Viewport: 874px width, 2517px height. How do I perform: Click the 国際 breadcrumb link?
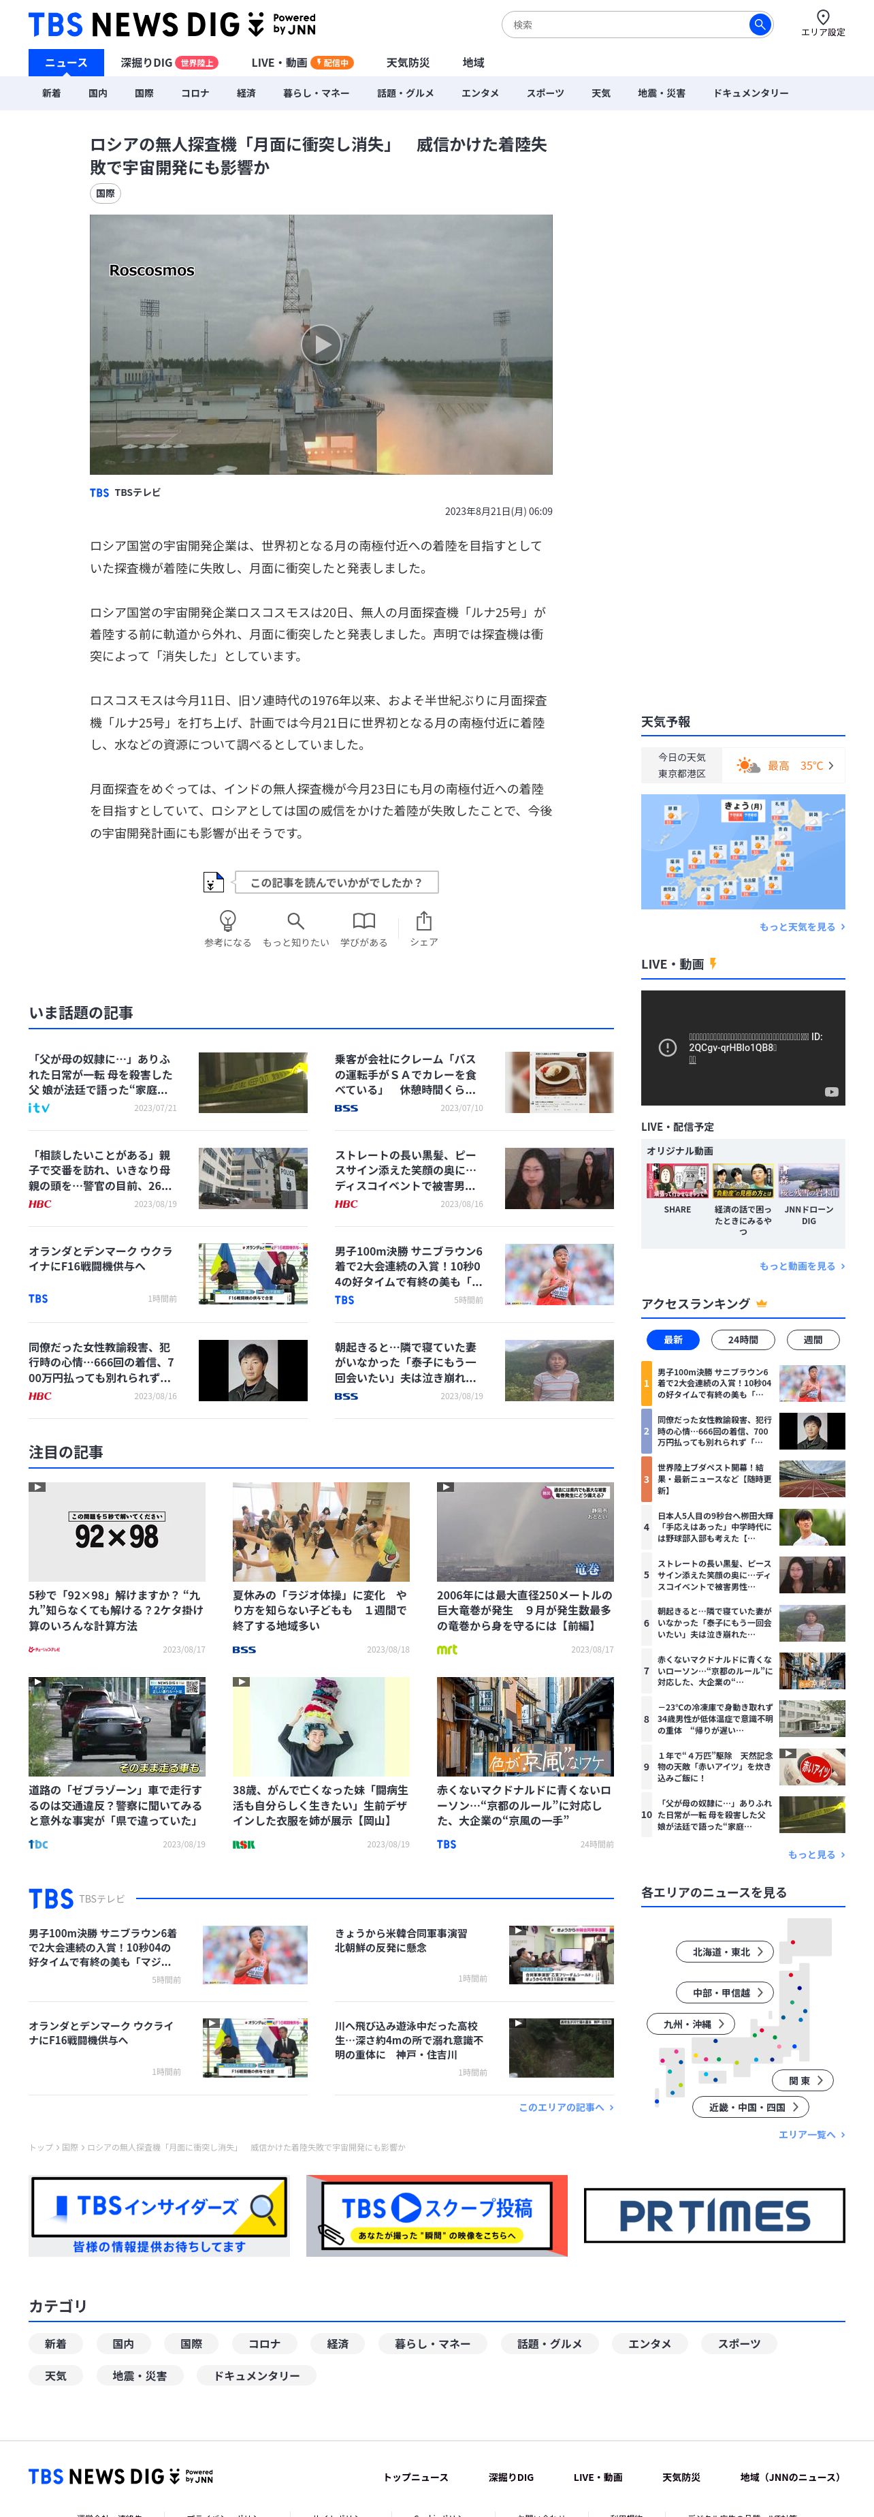(69, 2148)
